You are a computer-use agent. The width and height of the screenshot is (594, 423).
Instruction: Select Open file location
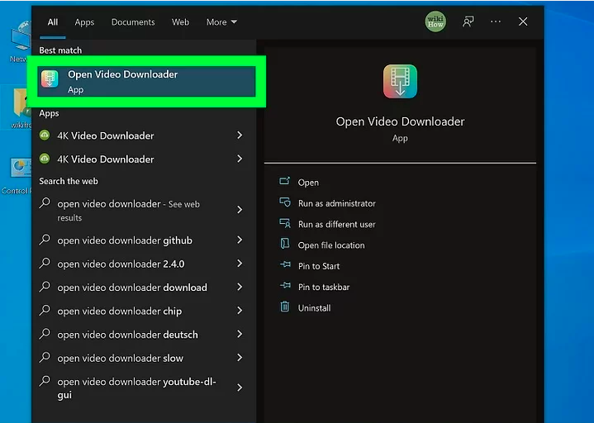(331, 245)
